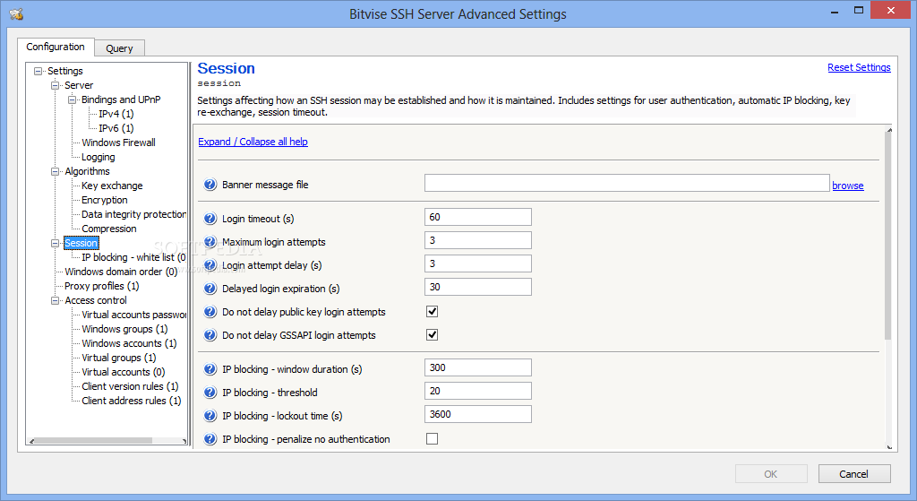Open help for public key login delay
Screen dimensions: 917x501
pyautogui.click(x=210, y=312)
